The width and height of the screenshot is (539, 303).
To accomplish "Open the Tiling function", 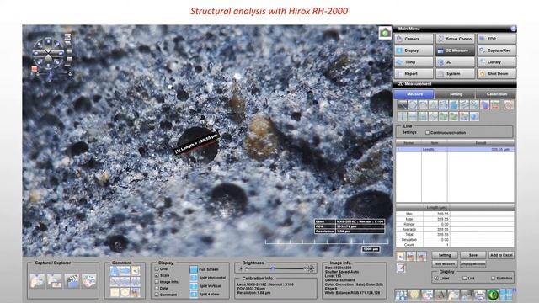I will click(x=414, y=62).
